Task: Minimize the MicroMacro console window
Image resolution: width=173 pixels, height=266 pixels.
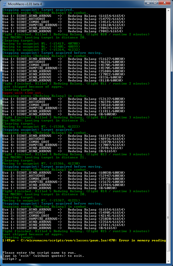Action: click(x=148, y=3)
